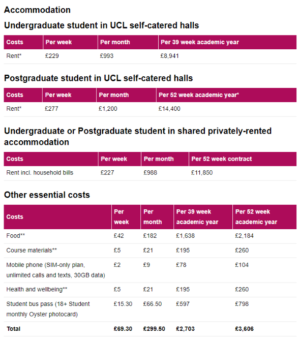Viewport: 298px width, 342px height.
Task: Click the Student bus pass row label
Action: click(x=48, y=309)
